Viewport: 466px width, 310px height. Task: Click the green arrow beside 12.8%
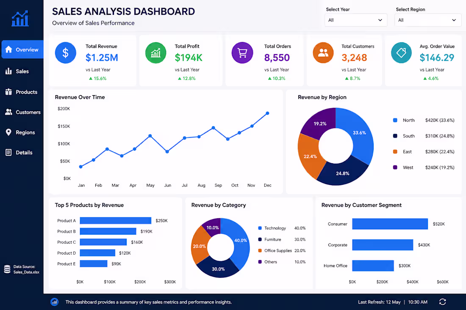coord(180,78)
